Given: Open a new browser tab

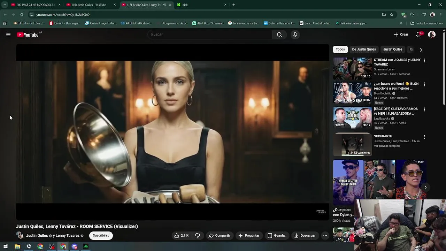Looking at the screenshot, I should pos(233,5).
